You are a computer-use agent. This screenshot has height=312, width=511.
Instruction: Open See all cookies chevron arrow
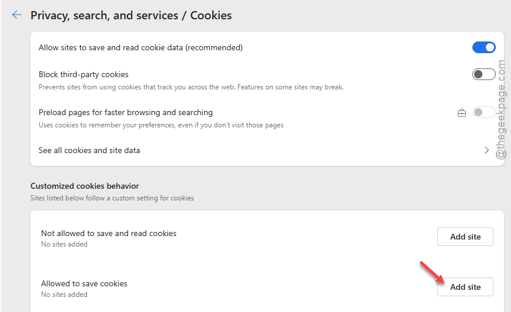[x=486, y=150]
